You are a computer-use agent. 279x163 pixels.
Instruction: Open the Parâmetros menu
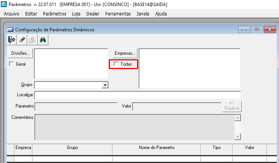click(x=54, y=14)
